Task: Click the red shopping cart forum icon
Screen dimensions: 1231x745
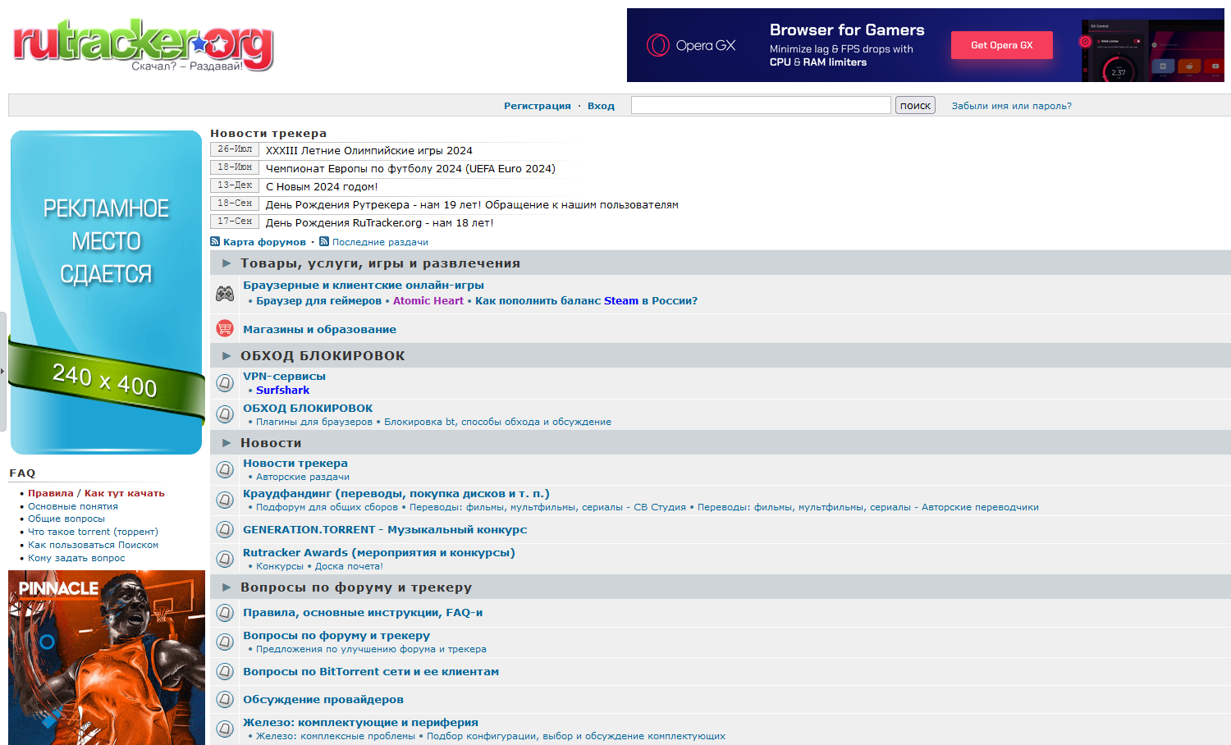Action: click(x=225, y=328)
